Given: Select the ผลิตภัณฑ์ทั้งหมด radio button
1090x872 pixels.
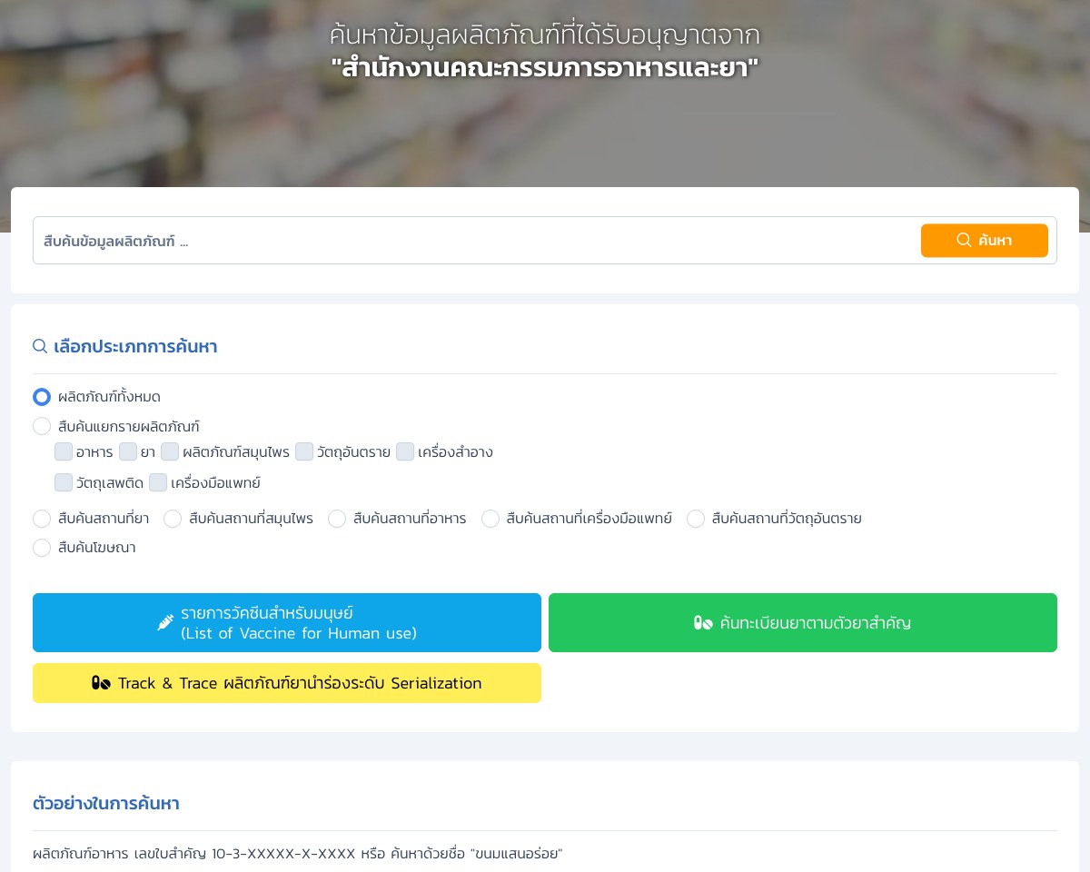Looking at the screenshot, I should 42,397.
